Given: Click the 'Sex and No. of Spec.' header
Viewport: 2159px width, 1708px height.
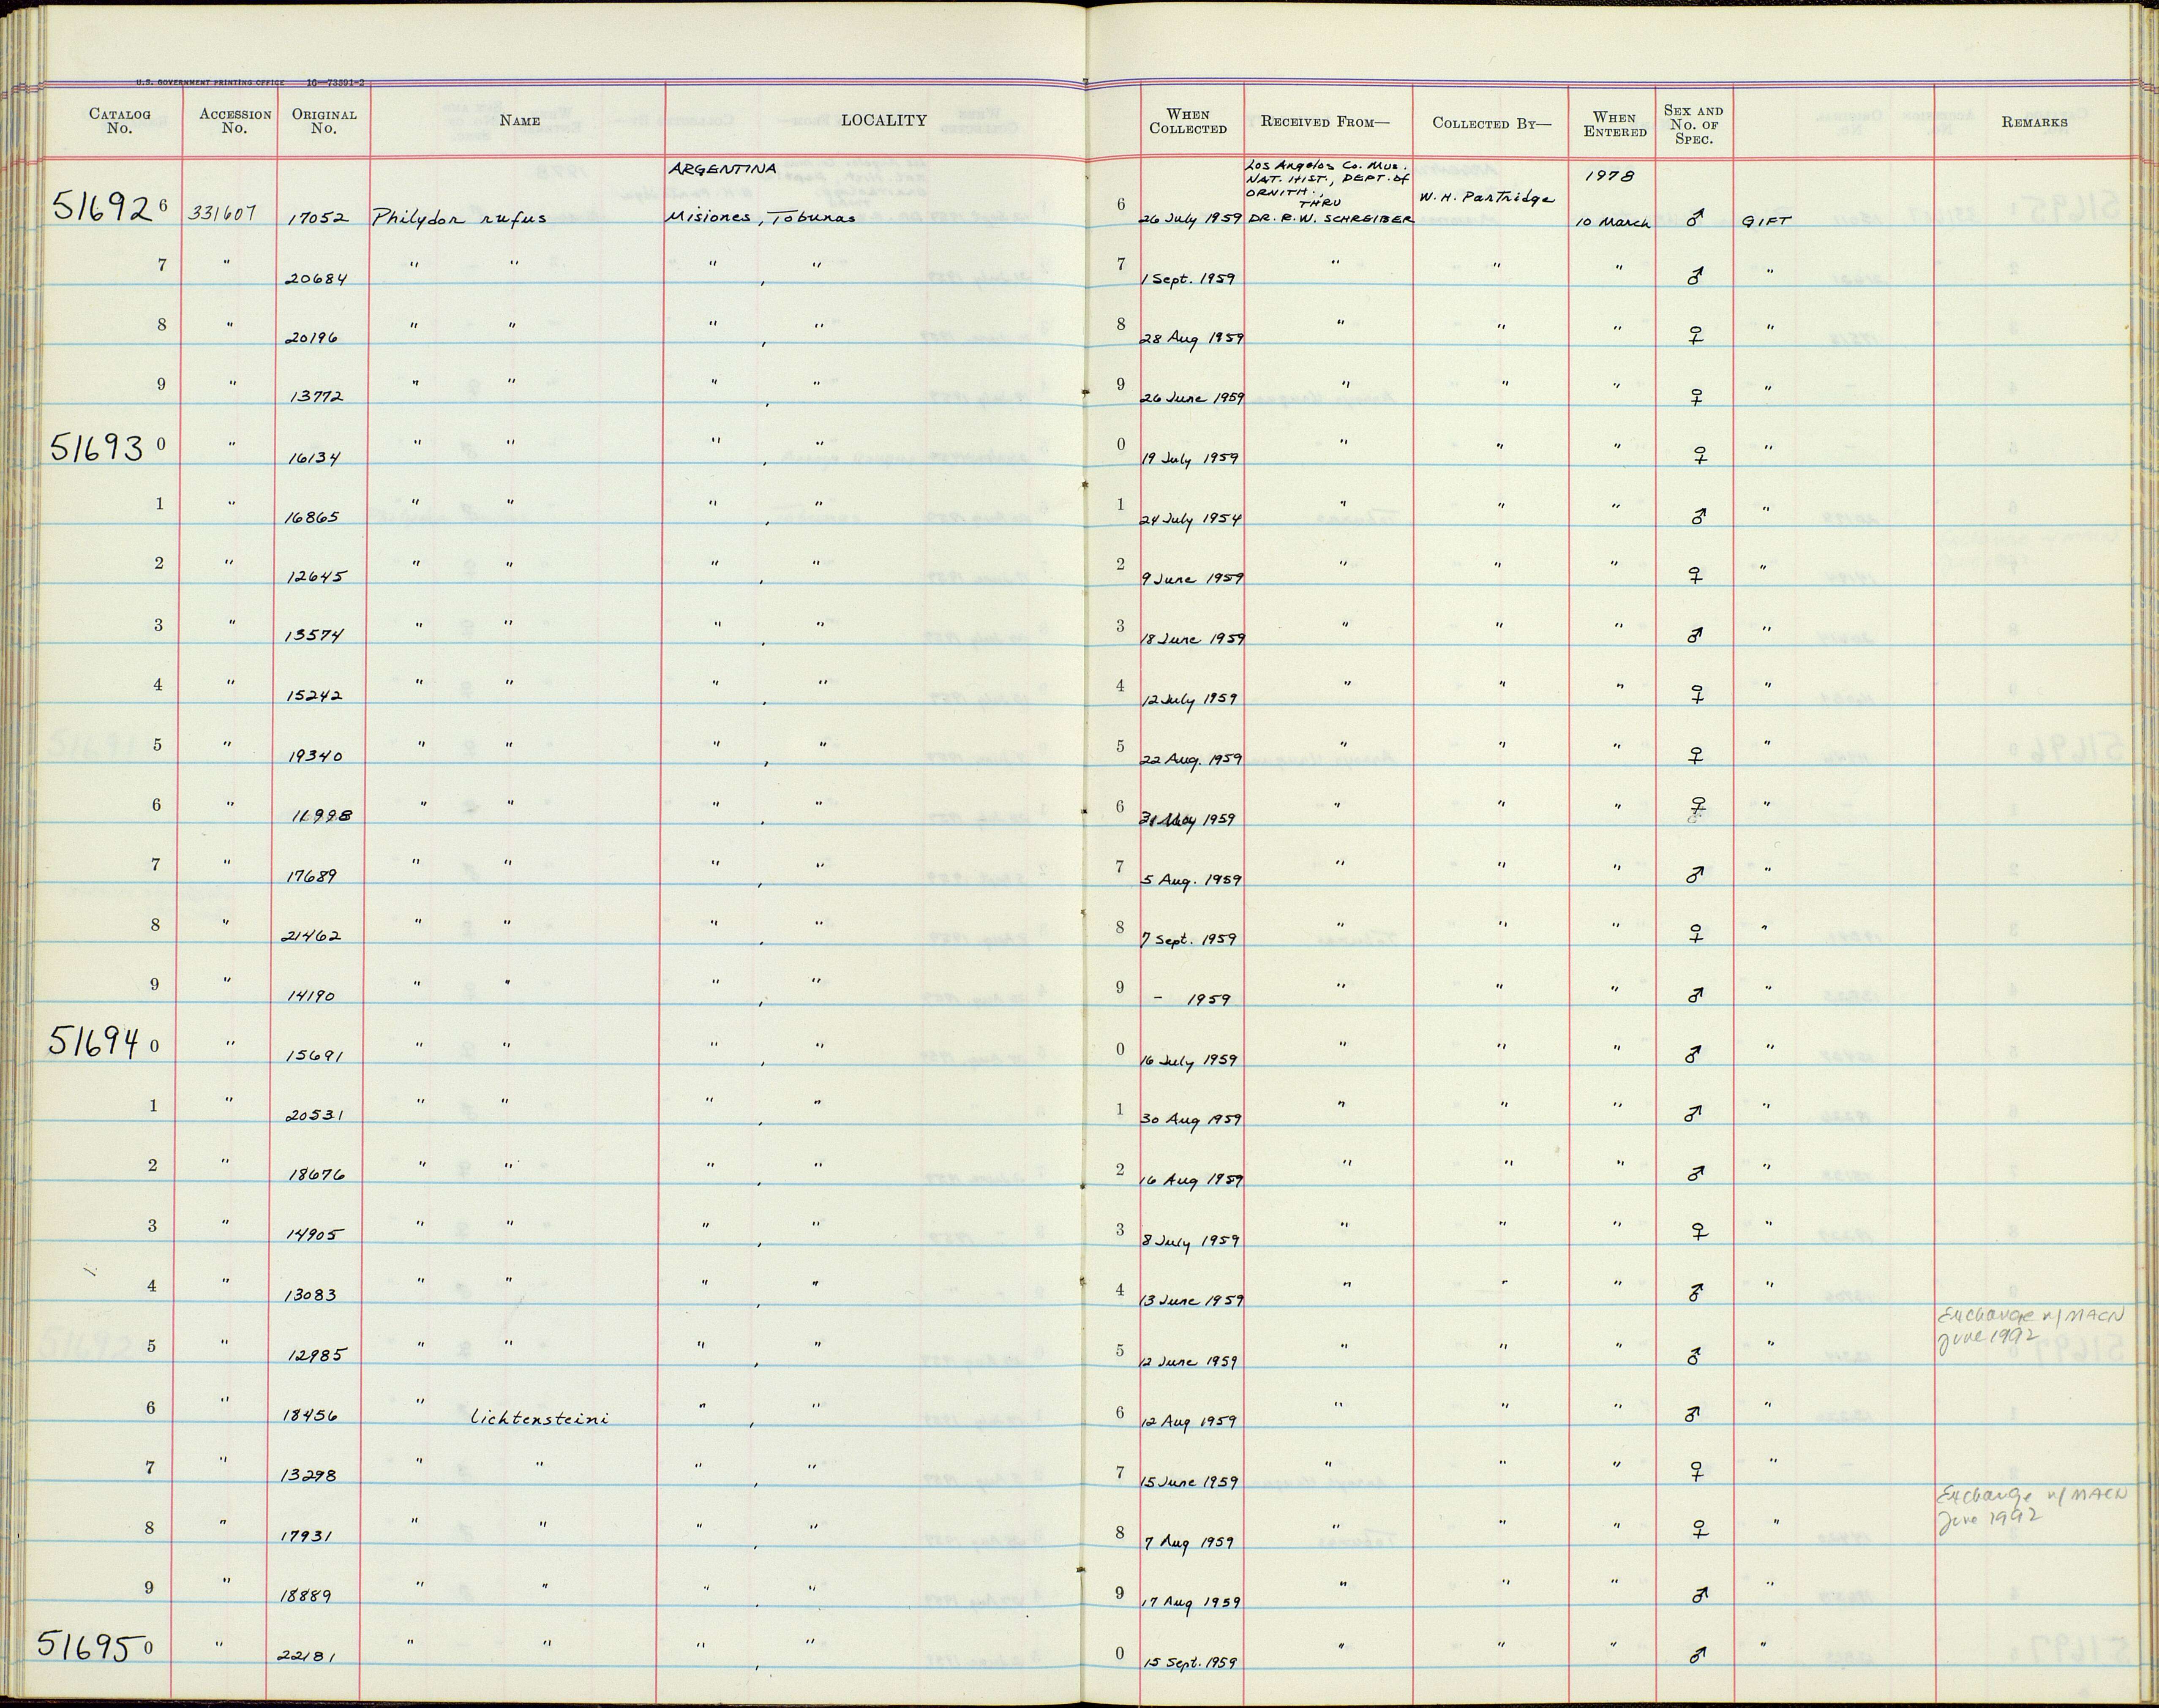Looking at the screenshot, I should pos(1693,125).
